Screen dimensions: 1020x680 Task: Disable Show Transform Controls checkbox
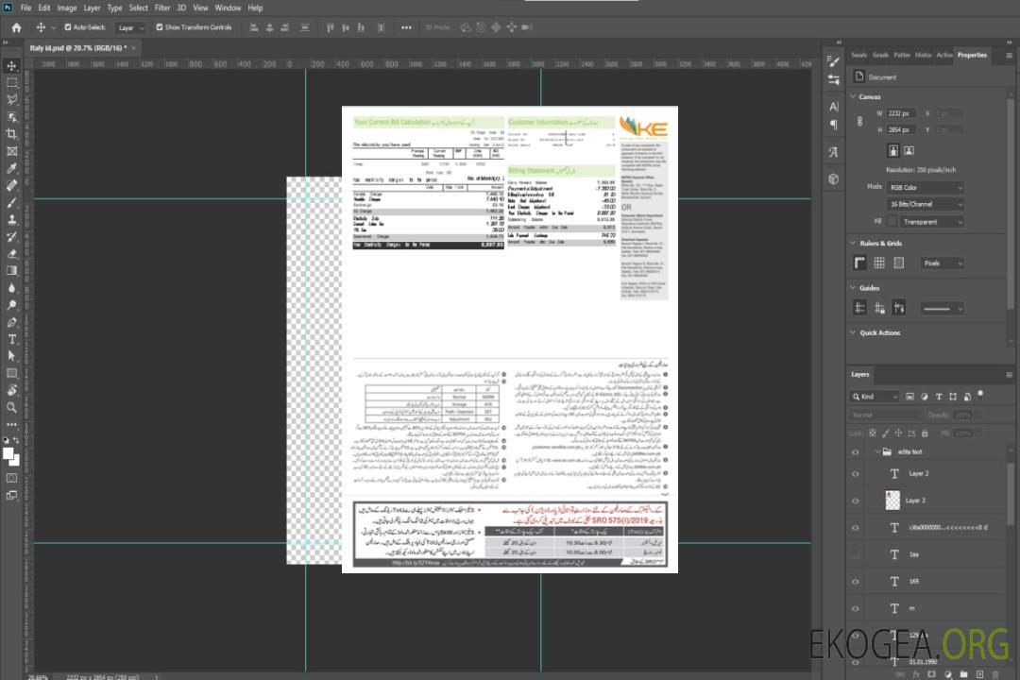click(x=160, y=27)
